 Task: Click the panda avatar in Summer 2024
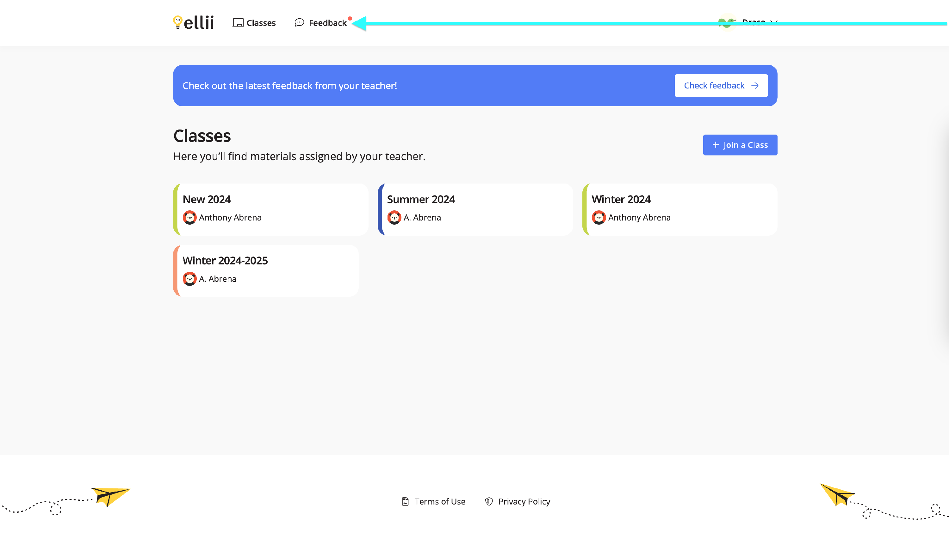[x=394, y=217]
